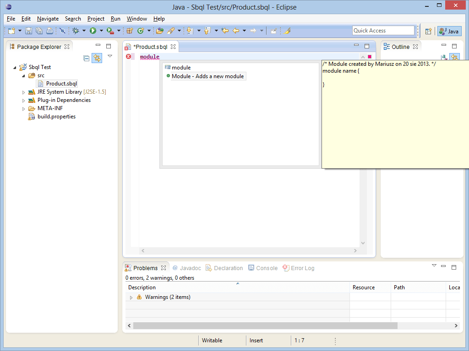Go to the Next Annotation icon
The width and height of the screenshot is (469, 351).
click(190, 31)
